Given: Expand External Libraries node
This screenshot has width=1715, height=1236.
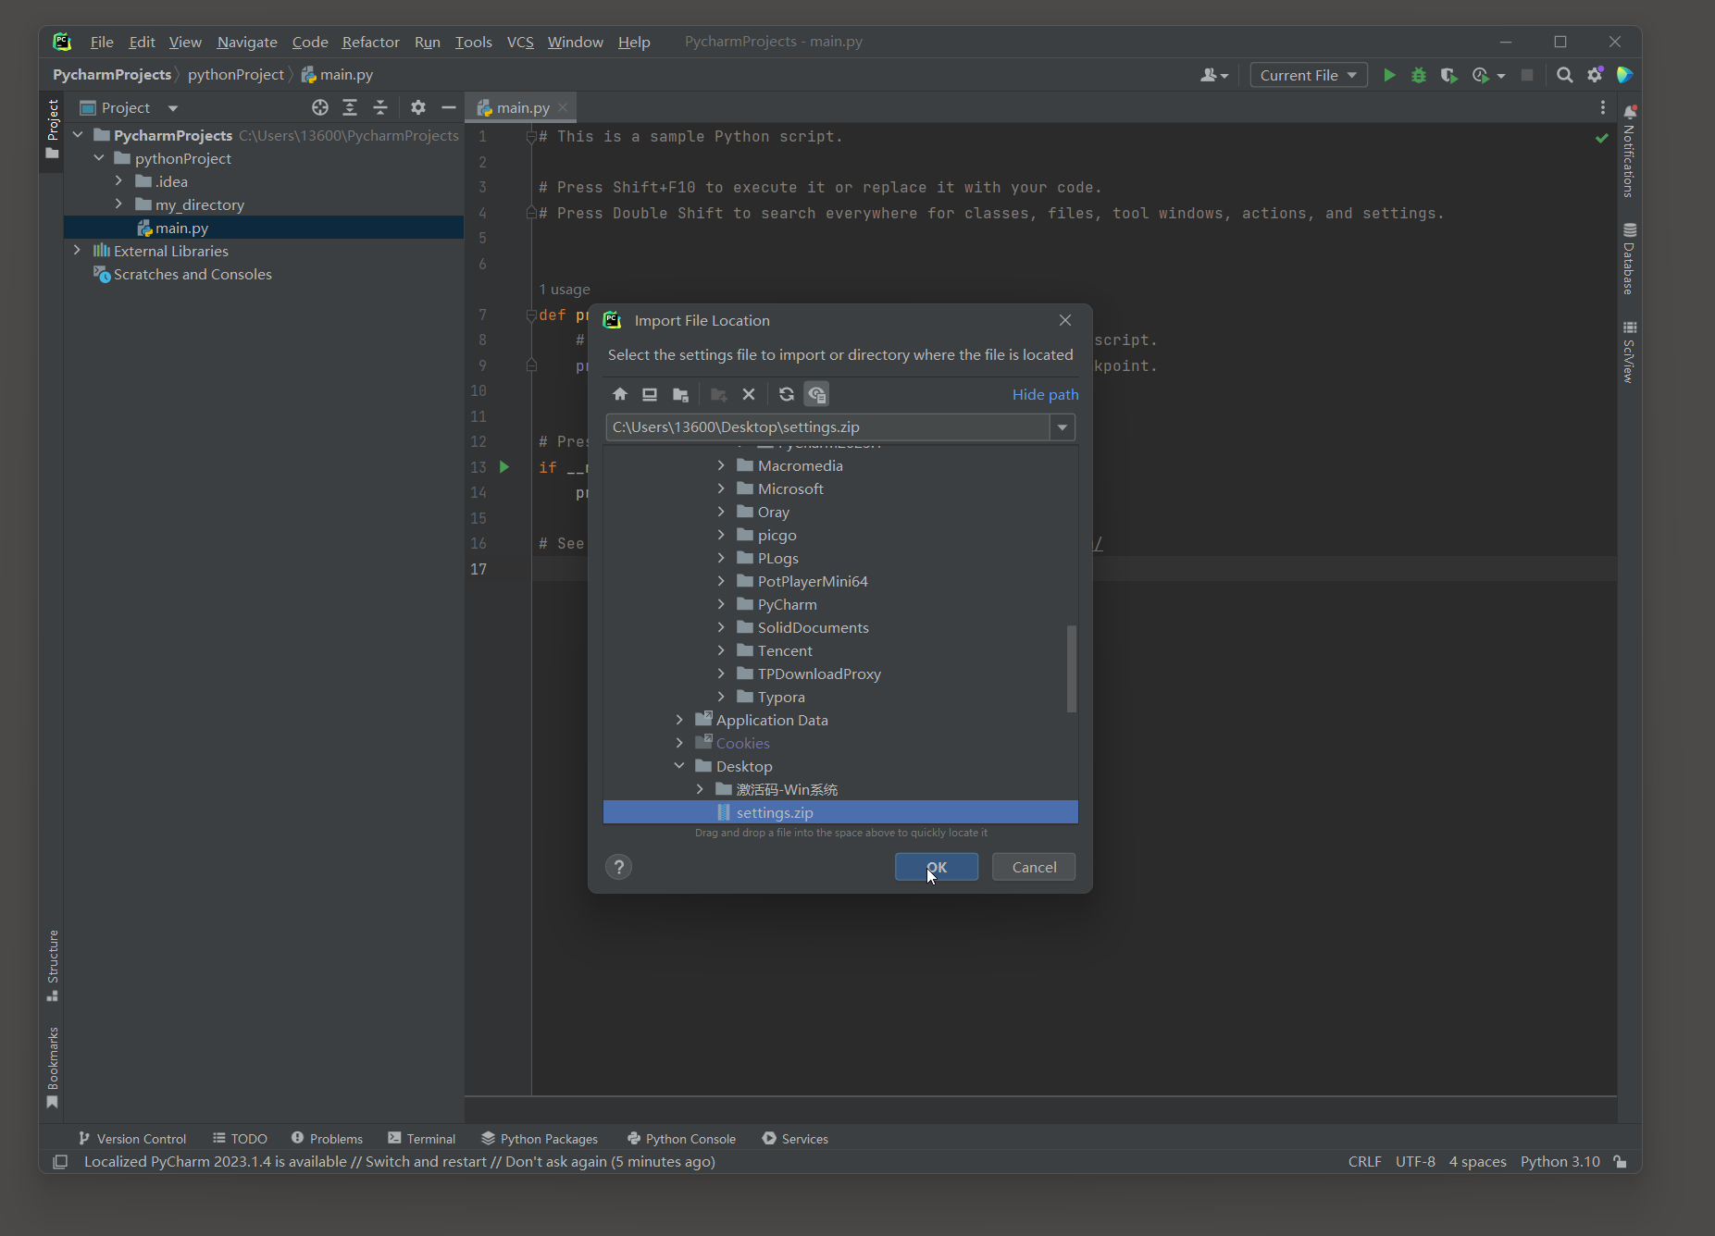Looking at the screenshot, I should tap(77, 251).
